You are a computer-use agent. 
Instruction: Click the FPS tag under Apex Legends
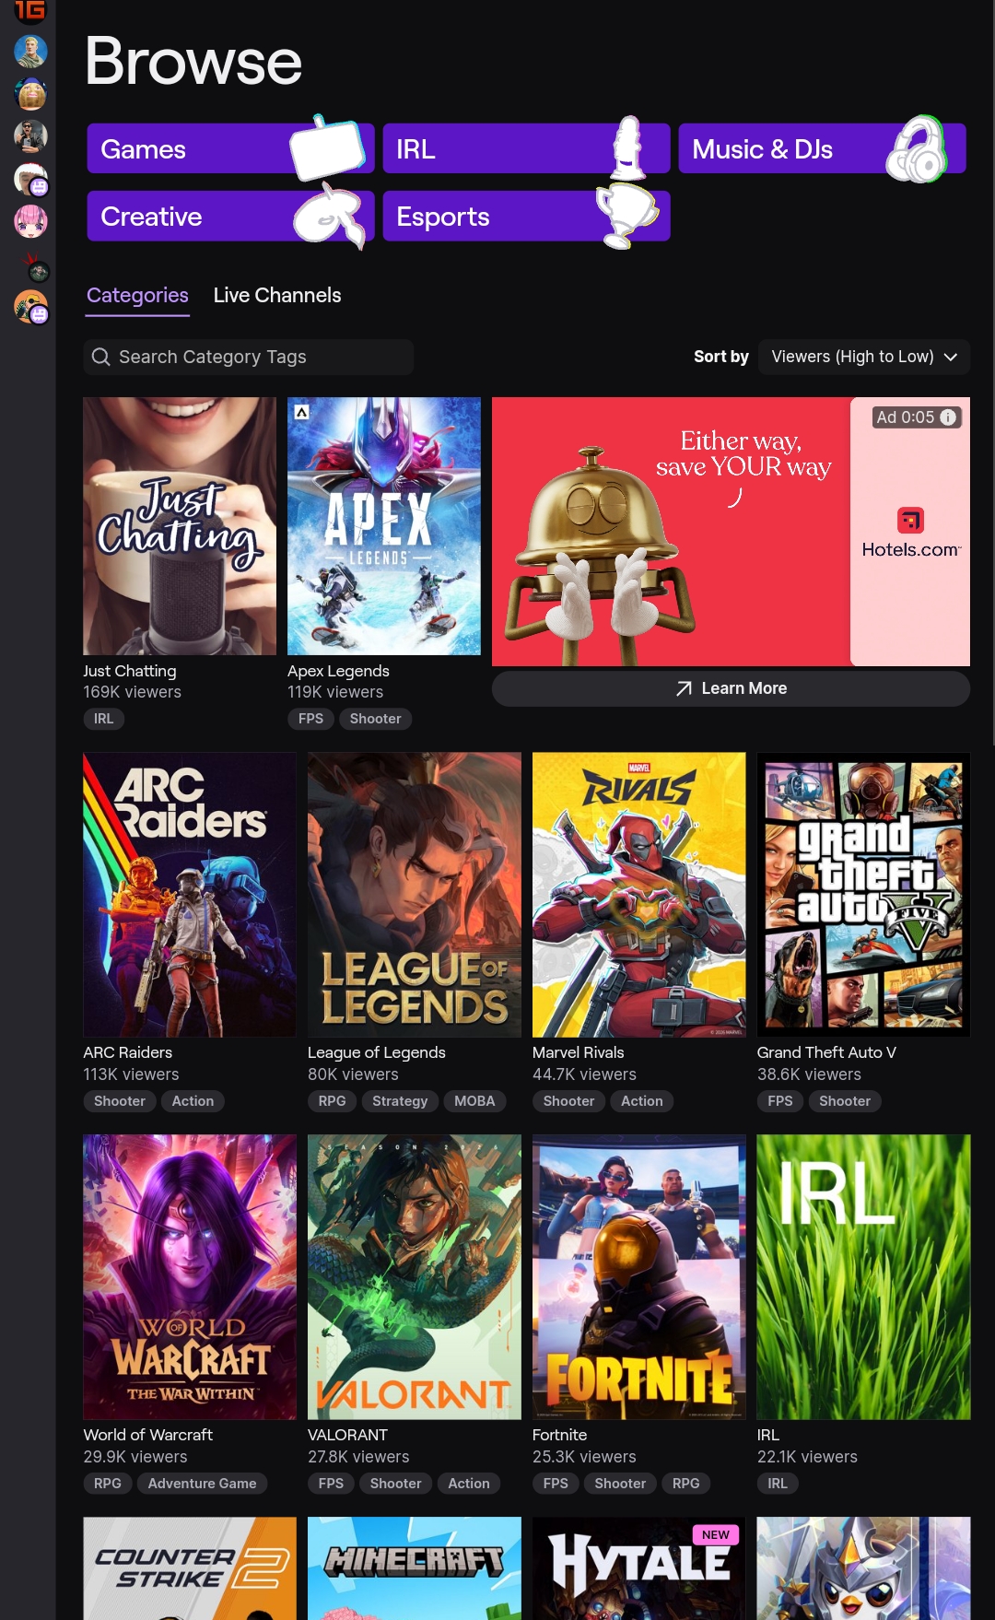310,719
